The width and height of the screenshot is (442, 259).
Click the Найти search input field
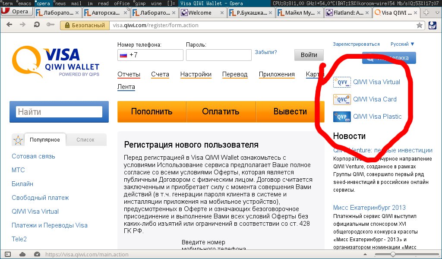pos(59,112)
